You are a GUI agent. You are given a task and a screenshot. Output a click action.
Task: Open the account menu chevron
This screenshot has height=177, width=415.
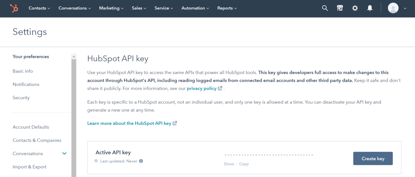(405, 8)
